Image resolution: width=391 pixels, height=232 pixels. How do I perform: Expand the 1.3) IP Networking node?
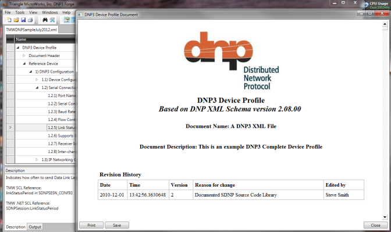tap(37, 159)
